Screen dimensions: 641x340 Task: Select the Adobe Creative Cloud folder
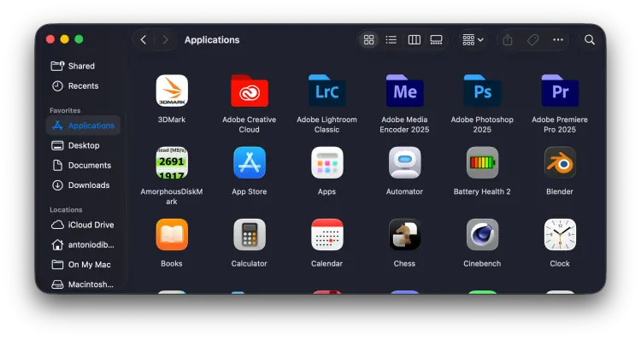click(x=250, y=91)
